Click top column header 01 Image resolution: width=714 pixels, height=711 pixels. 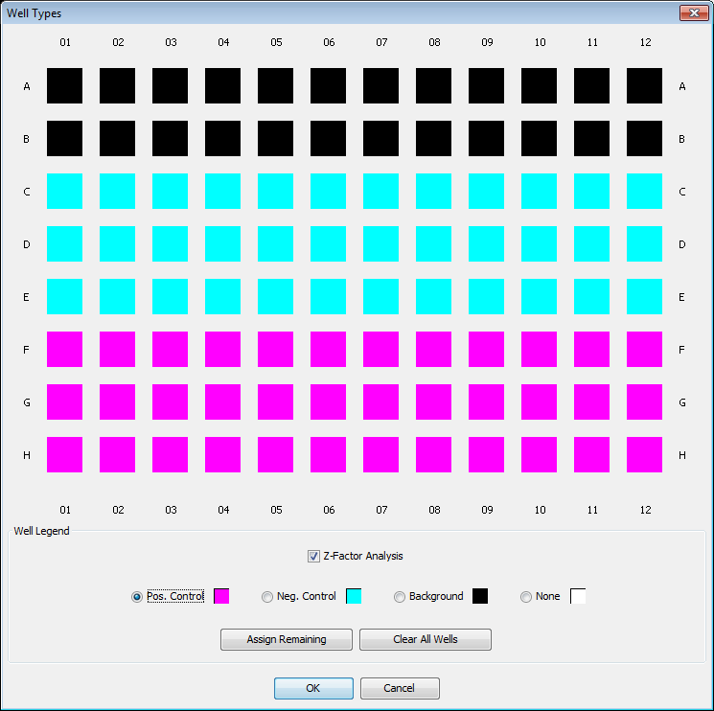pyautogui.click(x=65, y=42)
